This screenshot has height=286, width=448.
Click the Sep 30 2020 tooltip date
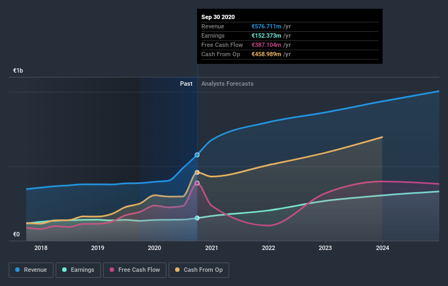pyautogui.click(x=218, y=17)
